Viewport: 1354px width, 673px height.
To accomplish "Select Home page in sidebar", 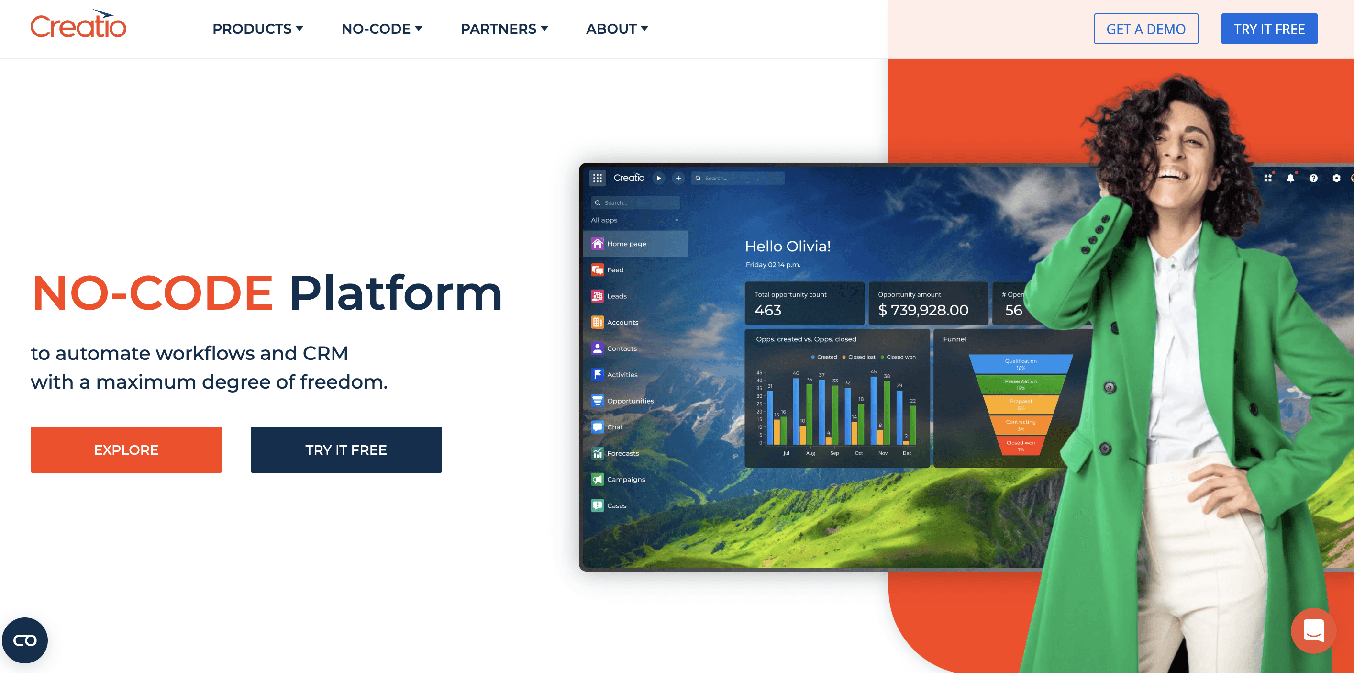I will (635, 244).
